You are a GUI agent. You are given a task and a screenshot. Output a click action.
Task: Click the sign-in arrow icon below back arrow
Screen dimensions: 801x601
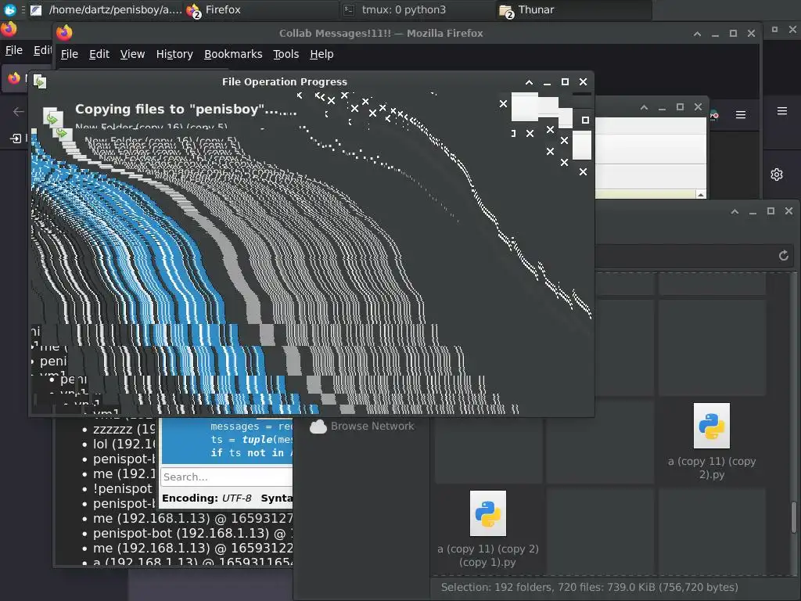pyautogui.click(x=16, y=138)
